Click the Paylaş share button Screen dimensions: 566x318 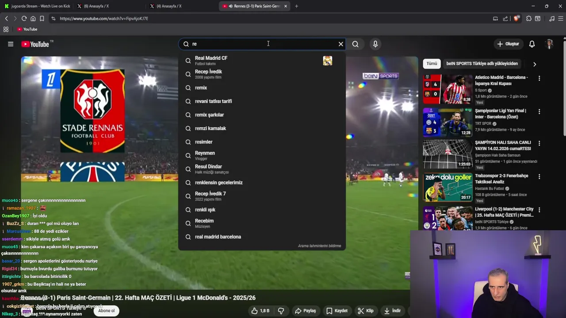[x=305, y=311]
